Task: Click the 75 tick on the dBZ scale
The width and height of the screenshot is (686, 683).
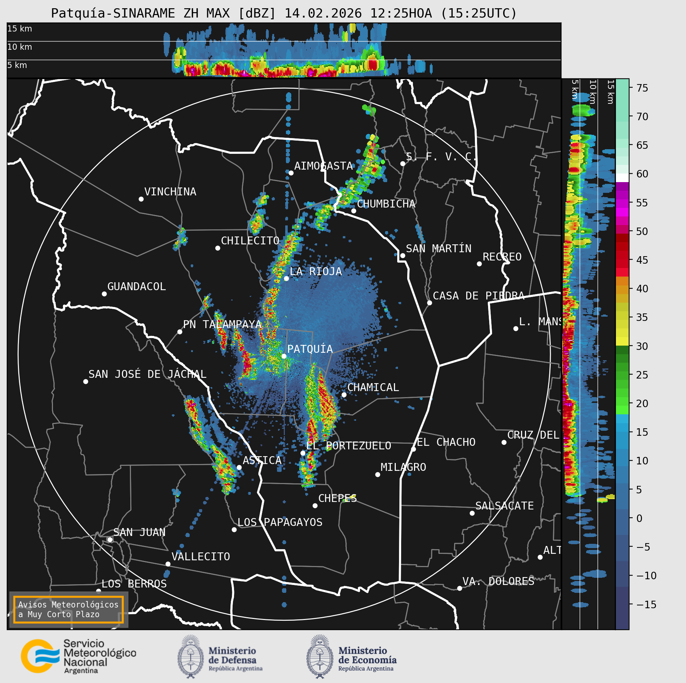Action: (642, 88)
